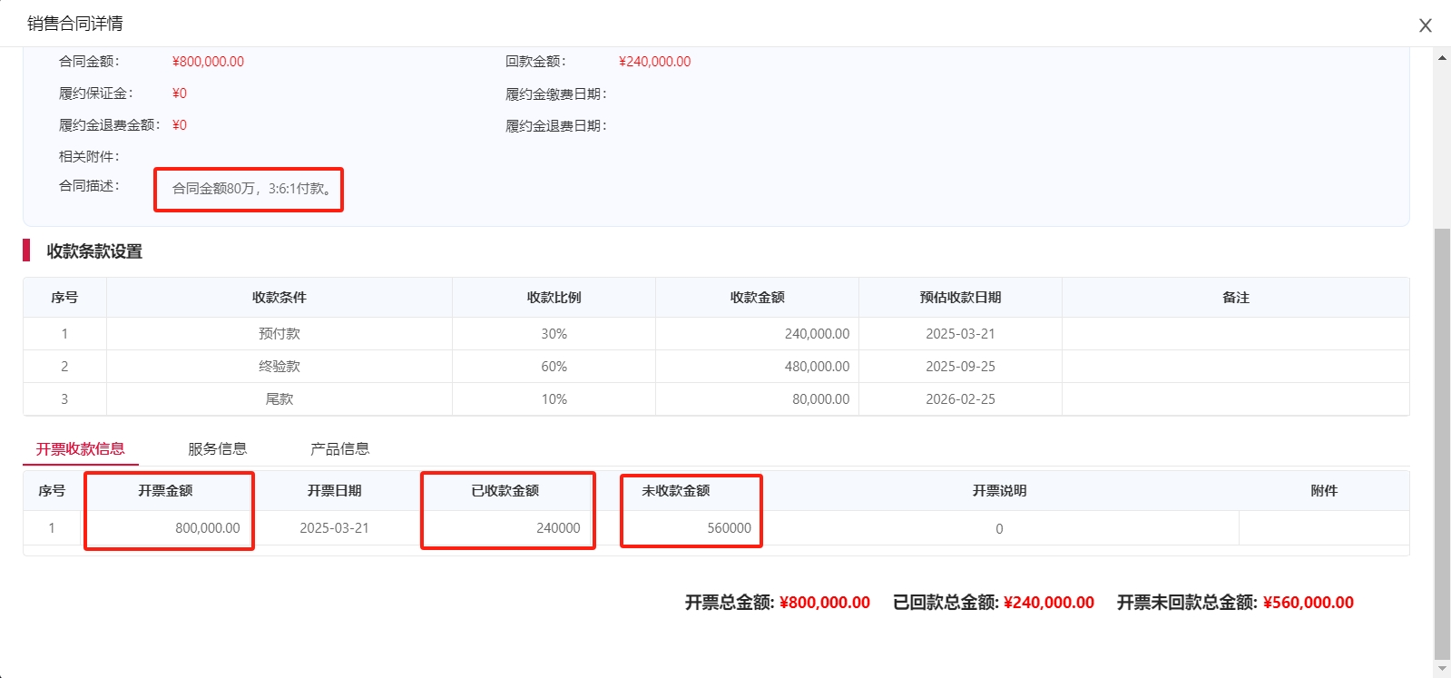Viewport: 1451px width, 678px height.
Task: Select the 预付款 row condition cell
Action: click(279, 334)
